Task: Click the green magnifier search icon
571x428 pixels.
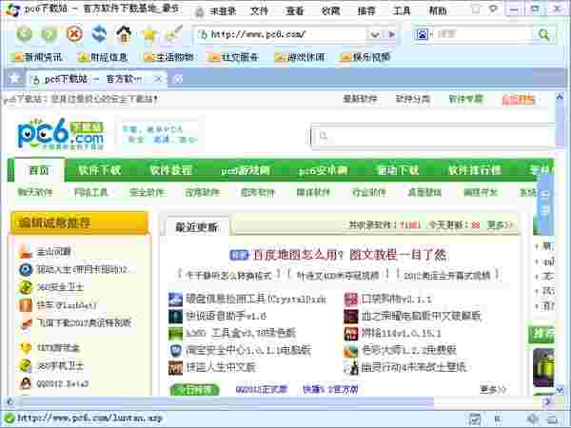Action: (544, 34)
